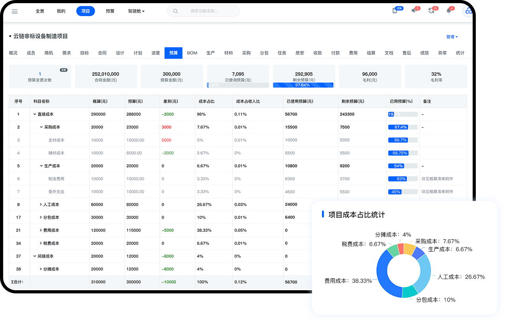Collapse the 采购成本 tree row
Image resolution: width=505 pixels, height=323 pixels.
41,127
